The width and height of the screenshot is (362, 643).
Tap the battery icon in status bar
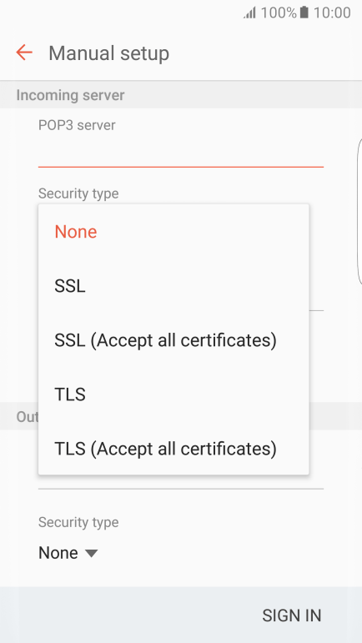pos(304,13)
